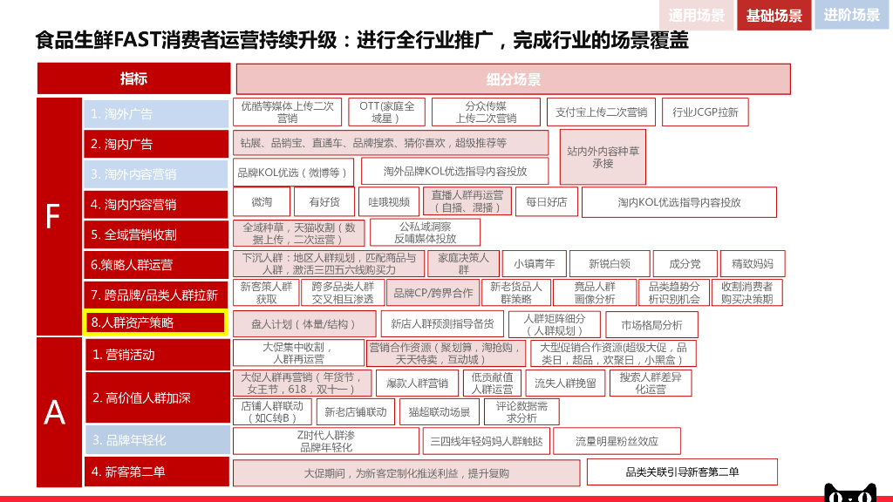Select the 进阶场景 tab

[x=851, y=15]
